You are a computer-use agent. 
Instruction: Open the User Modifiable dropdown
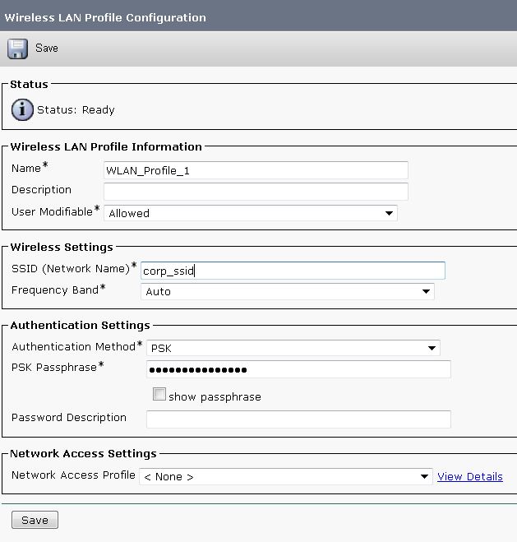click(x=251, y=213)
